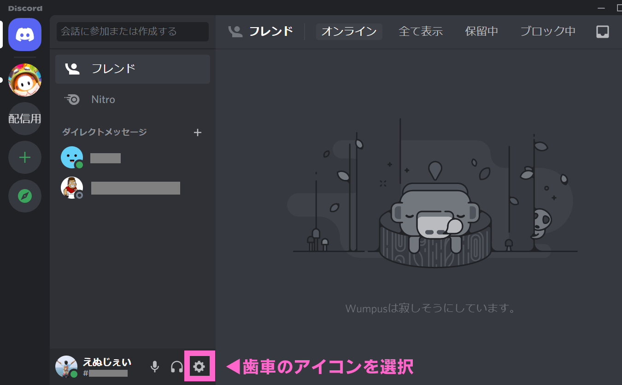Screen dimensions: 622x385
Task: Explore public servers via compass icon
Action: tap(25, 196)
